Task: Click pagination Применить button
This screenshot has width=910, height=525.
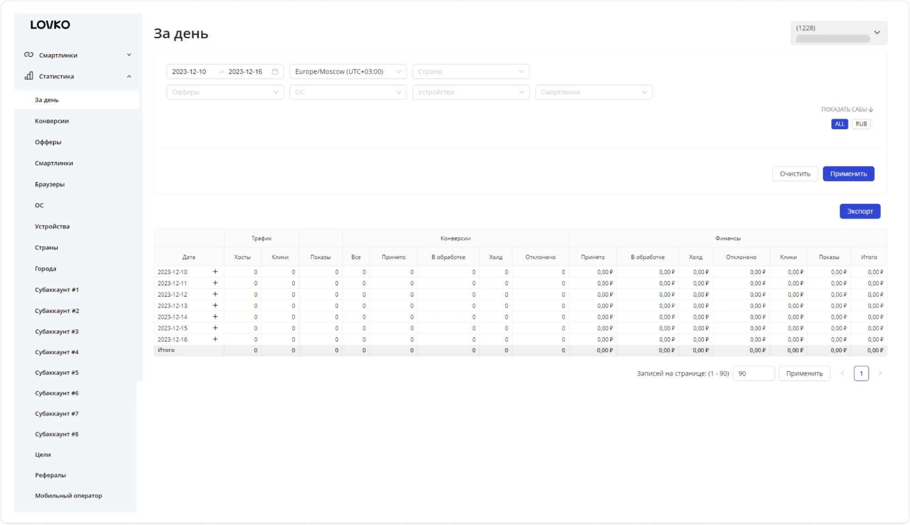Action: pyautogui.click(x=804, y=374)
